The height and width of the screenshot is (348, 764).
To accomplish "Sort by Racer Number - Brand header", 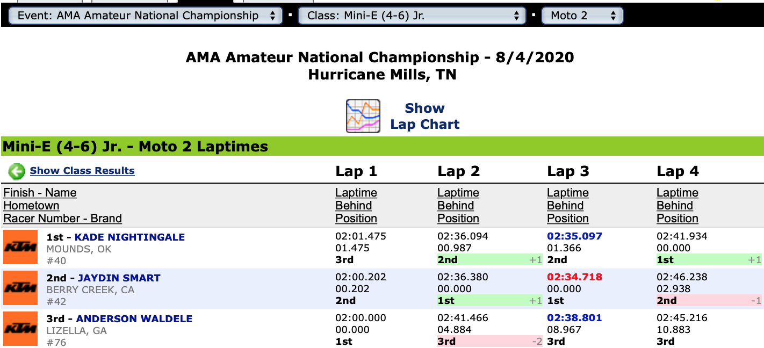I will (62, 219).
